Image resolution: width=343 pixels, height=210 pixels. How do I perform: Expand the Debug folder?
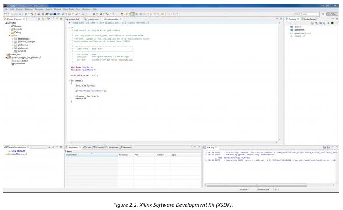pos(9,32)
